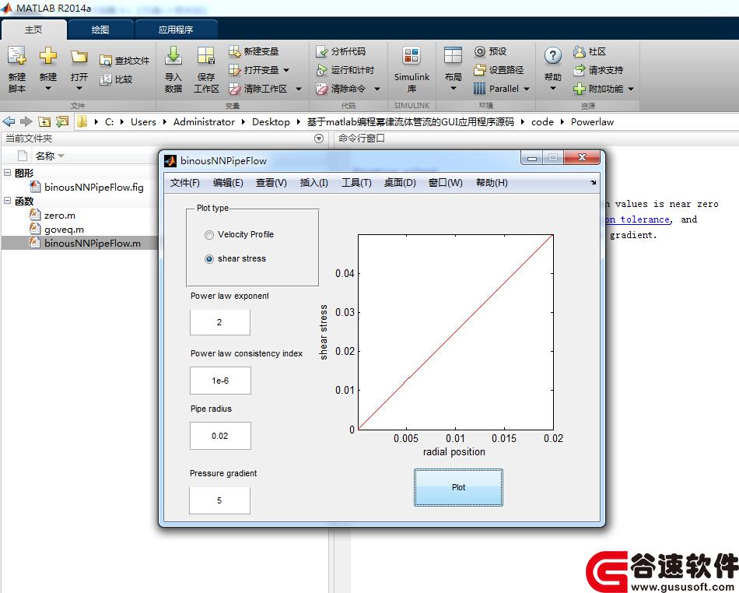Open the 打开变量 dropdown

tap(286, 70)
